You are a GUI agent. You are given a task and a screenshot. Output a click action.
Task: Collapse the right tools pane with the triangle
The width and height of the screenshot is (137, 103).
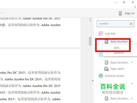(93, 80)
